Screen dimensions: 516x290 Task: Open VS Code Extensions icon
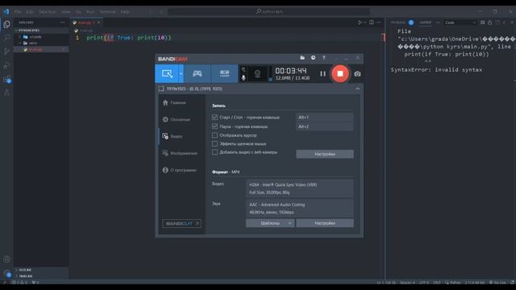(x=6, y=79)
